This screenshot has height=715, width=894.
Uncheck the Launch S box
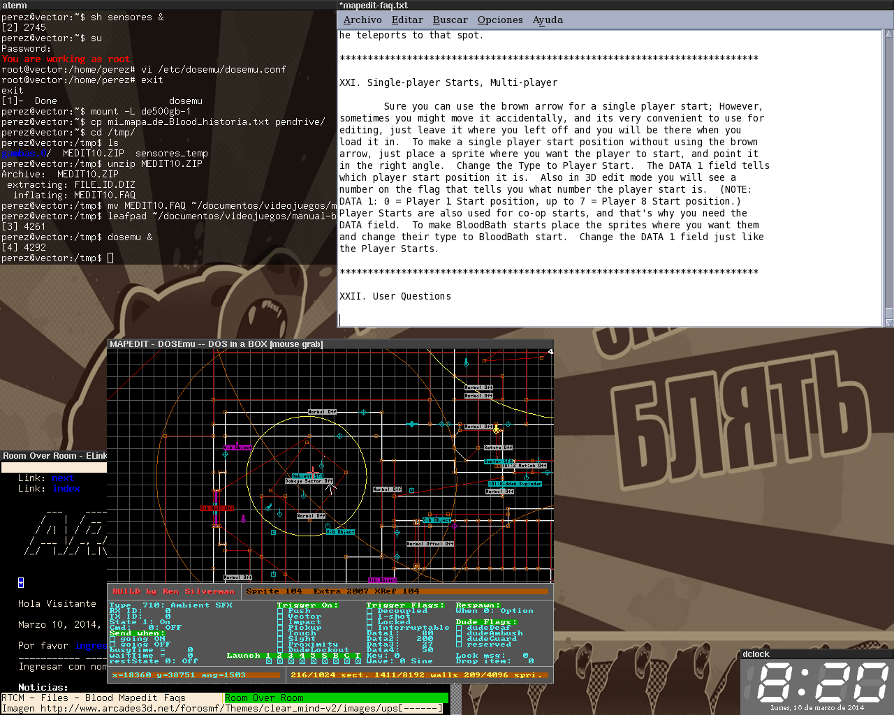click(x=325, y=661)
